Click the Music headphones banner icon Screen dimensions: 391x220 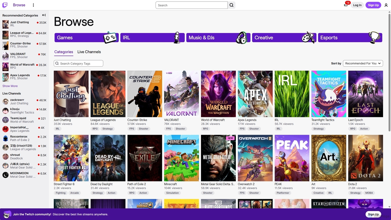(242, 38)
